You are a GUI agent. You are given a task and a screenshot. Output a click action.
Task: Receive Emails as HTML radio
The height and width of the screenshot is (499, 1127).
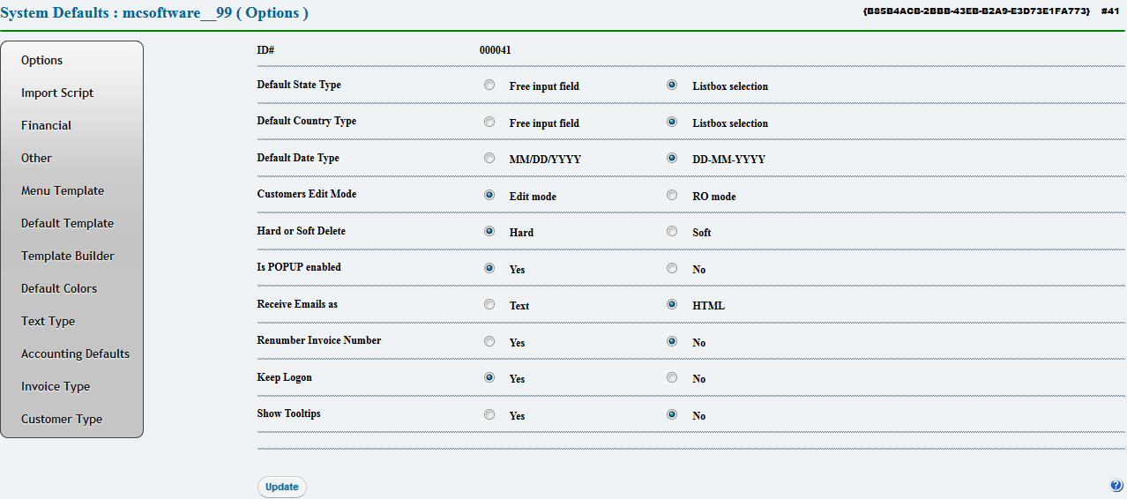[x=672, y=304]
